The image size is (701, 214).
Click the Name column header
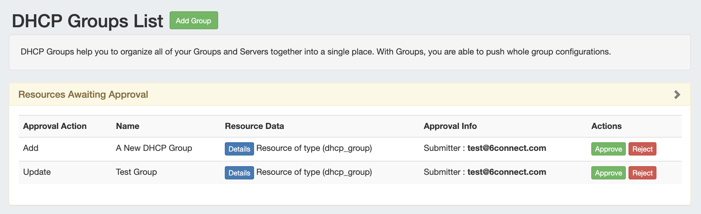127,126
